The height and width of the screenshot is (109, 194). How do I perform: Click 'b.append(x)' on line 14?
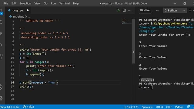coord(35,74)
